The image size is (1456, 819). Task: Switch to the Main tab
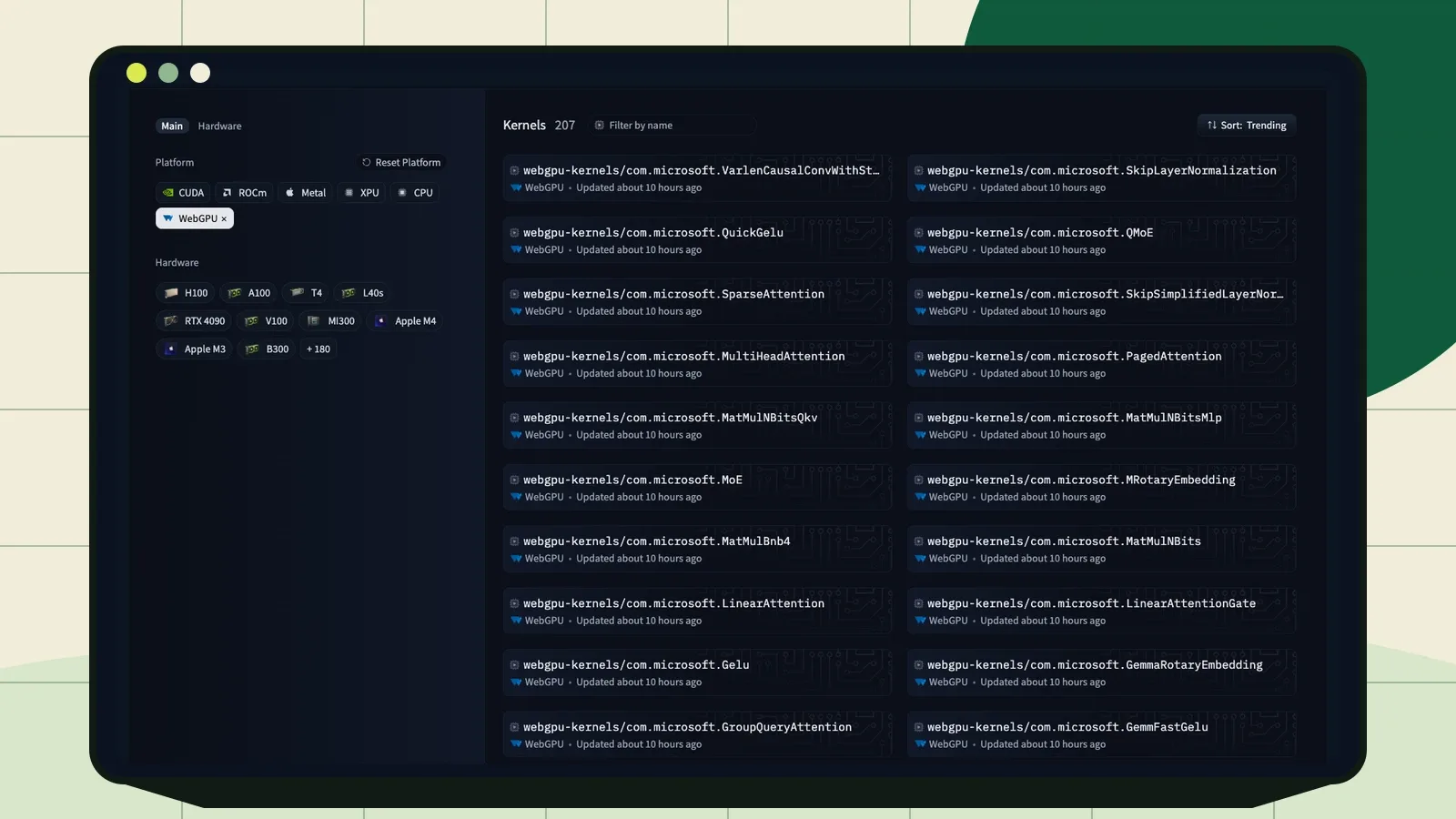[172, 126]
